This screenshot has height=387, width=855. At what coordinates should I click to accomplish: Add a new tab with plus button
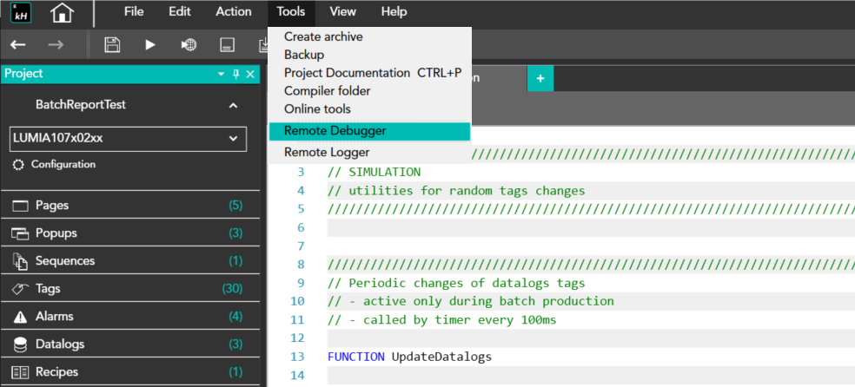(x=540, y=78)
